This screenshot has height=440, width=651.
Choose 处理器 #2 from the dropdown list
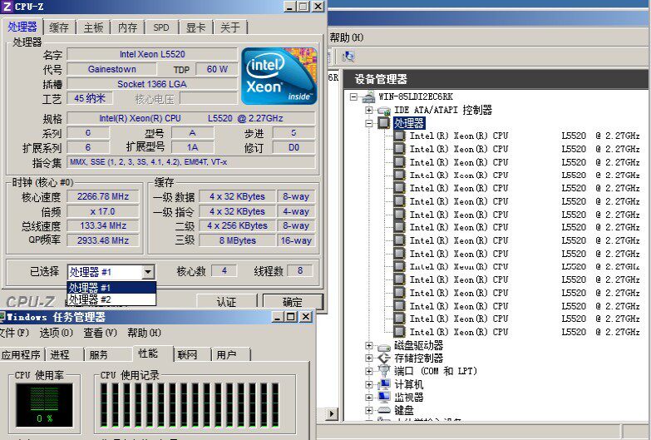(x=111, y=299)
